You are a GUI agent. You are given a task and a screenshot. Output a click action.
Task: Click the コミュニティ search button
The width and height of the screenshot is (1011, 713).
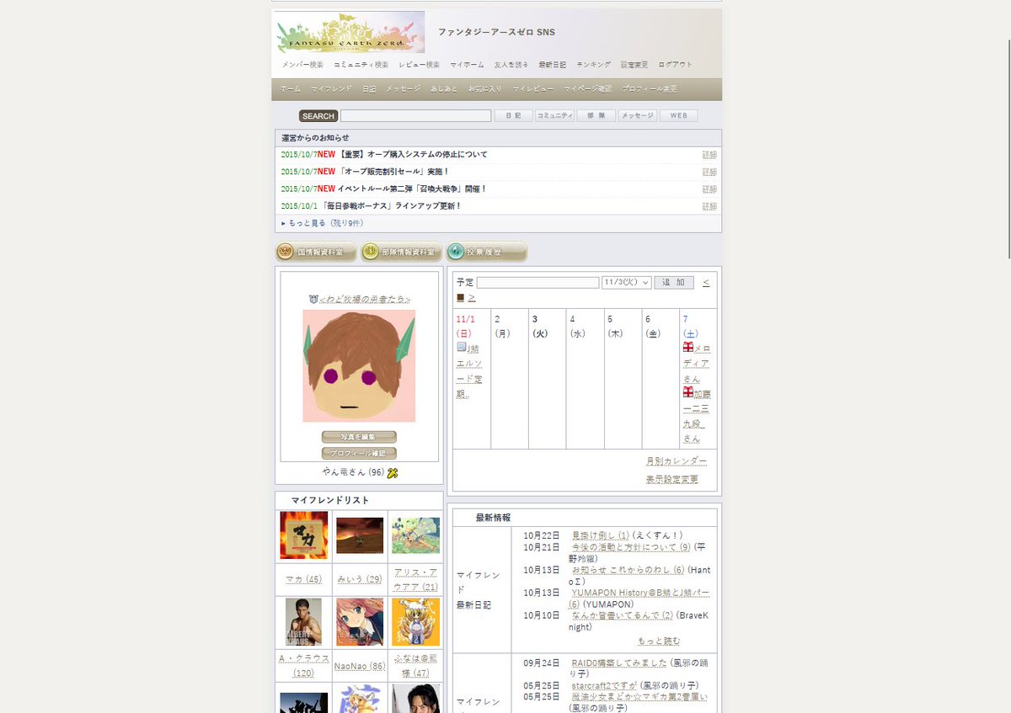(554, 116)
